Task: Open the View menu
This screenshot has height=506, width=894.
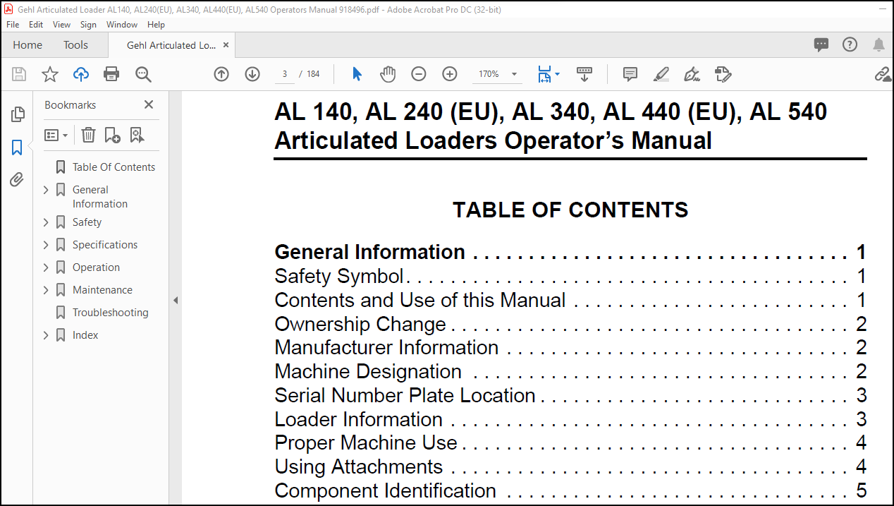Action: (x=62, y=25)
